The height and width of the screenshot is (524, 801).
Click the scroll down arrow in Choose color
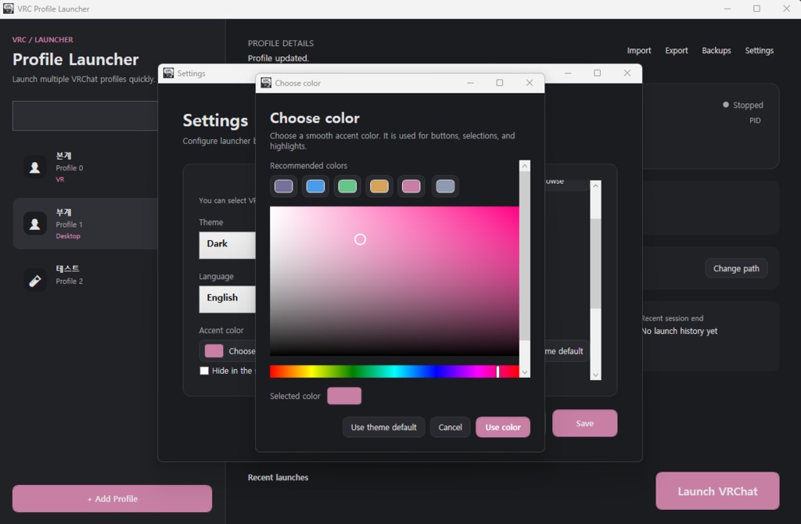pyautogui.click(x=525, y=372)
